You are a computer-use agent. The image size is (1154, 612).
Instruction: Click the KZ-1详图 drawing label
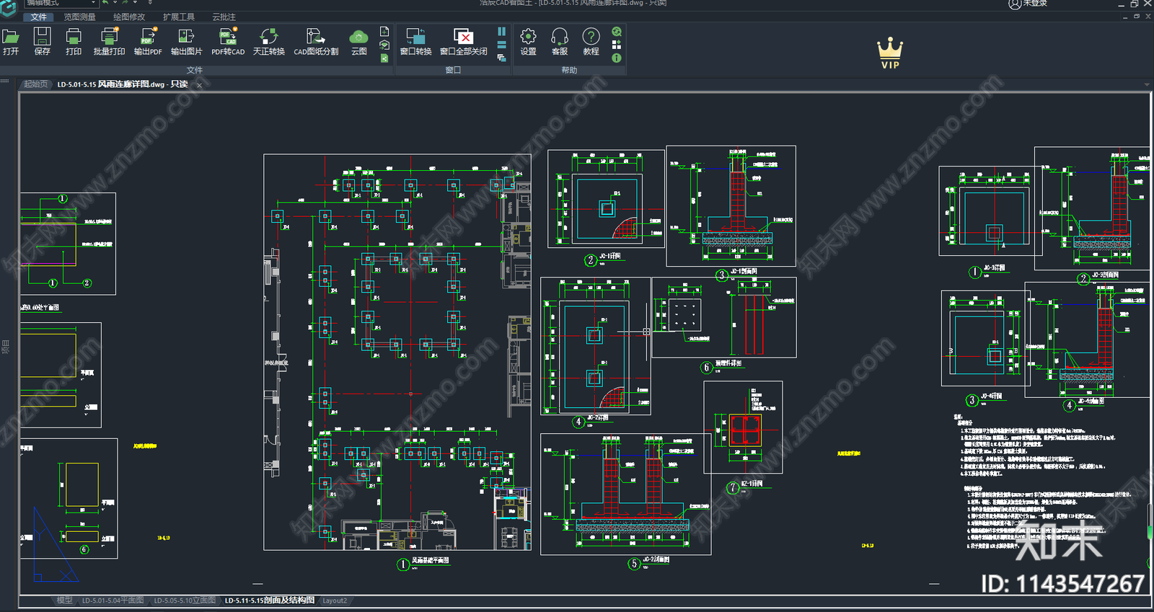752,484
